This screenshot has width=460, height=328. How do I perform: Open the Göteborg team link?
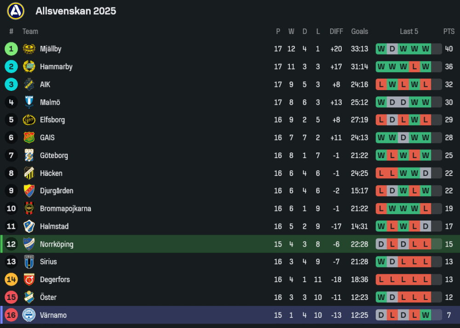point(54,155)
